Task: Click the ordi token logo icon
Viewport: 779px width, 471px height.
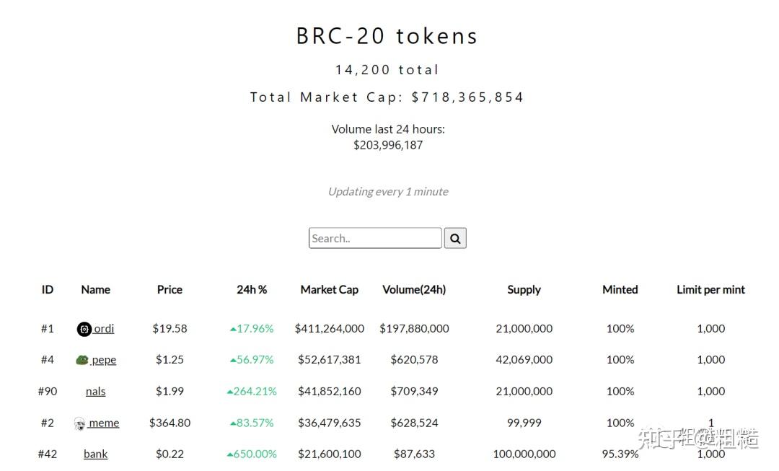Action: (84, 329)
